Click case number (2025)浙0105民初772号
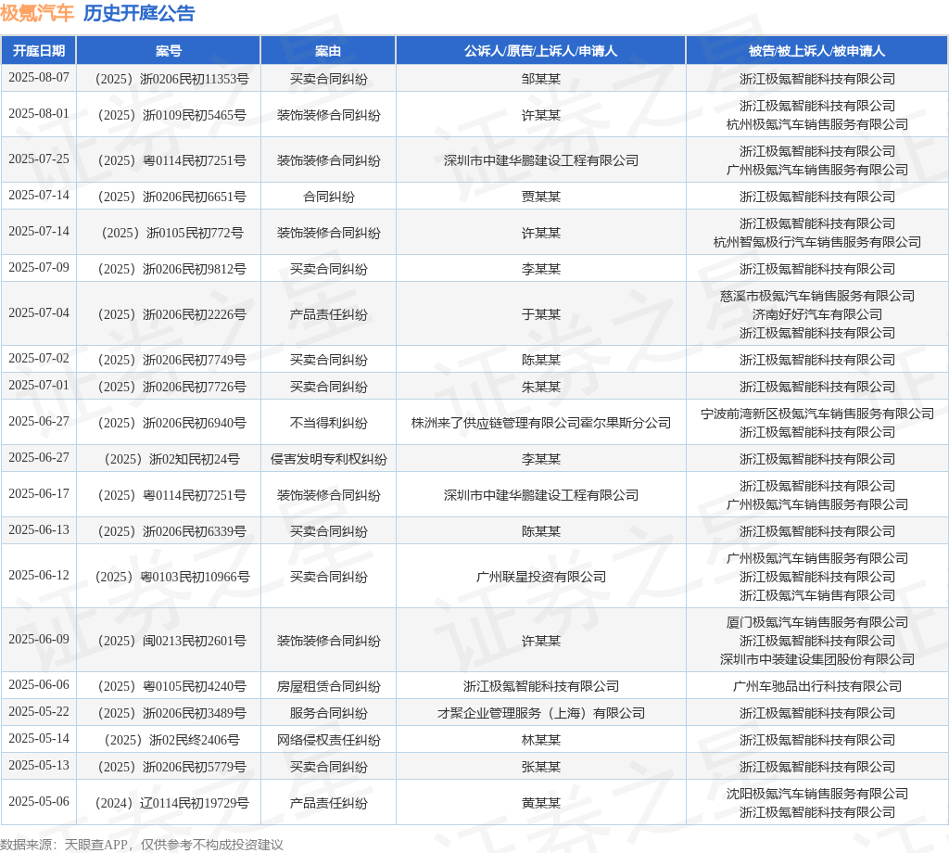This screenshot has width=949, height=853. (x=171, y=233)
